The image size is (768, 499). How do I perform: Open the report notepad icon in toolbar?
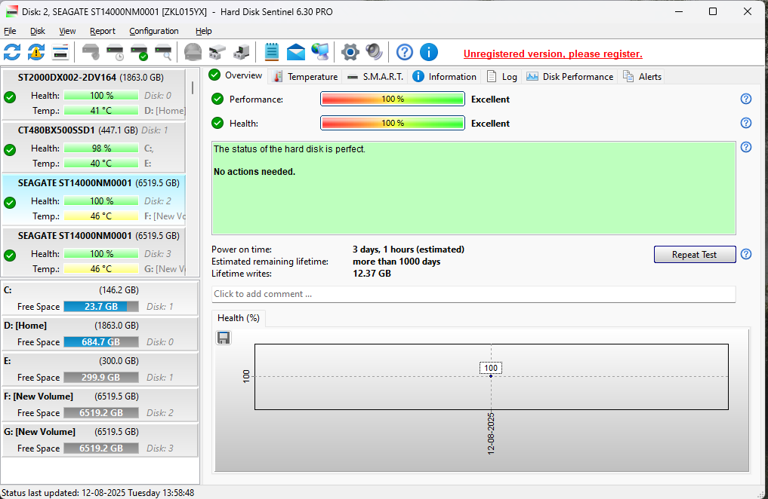tap(272, 52)
